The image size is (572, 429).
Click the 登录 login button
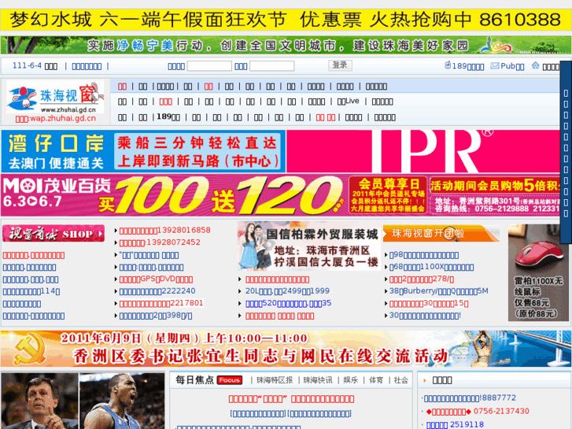(x=340, y=65)
